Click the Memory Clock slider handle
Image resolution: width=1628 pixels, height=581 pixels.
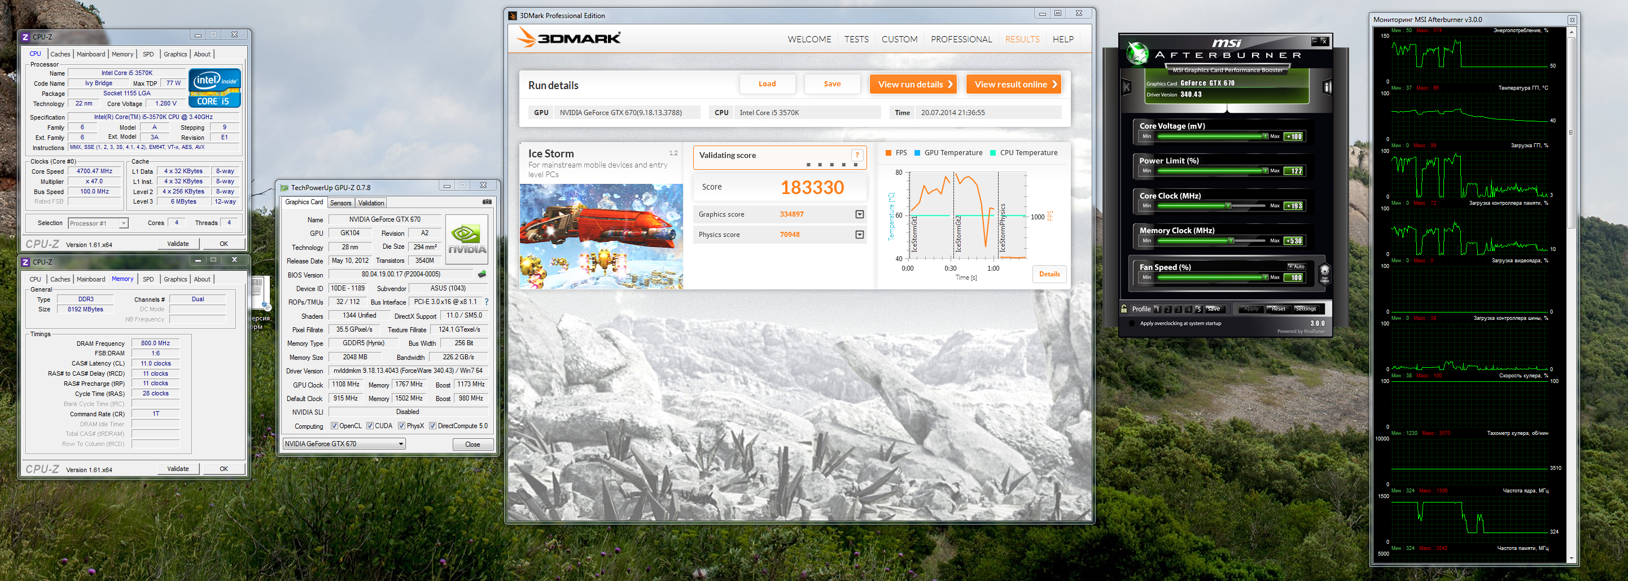1231,241
